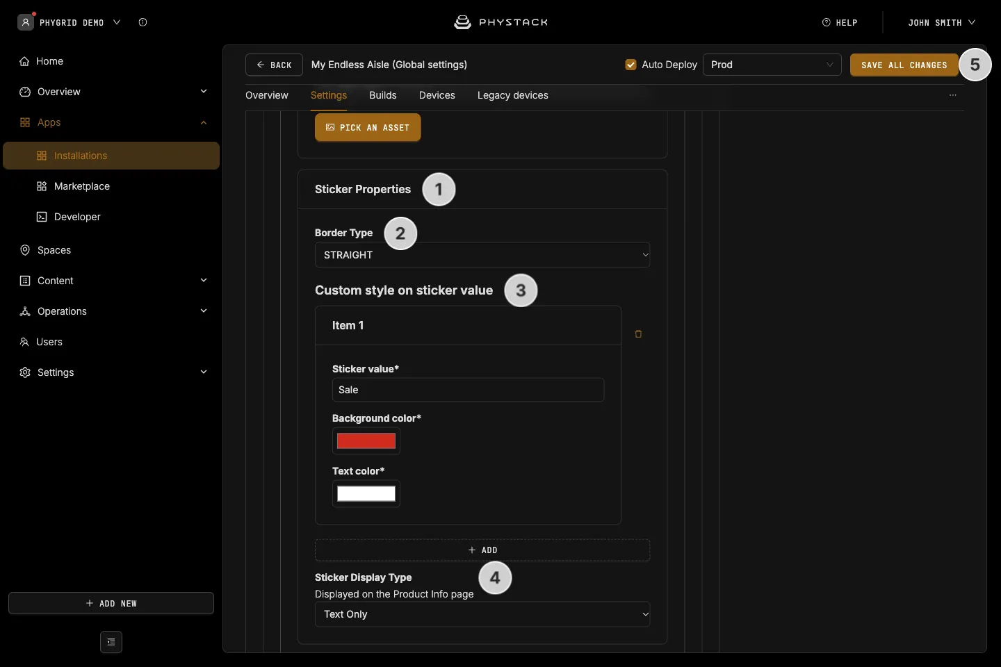
Task: Collapse the Apps section chevron
Action: pos(204,122)
